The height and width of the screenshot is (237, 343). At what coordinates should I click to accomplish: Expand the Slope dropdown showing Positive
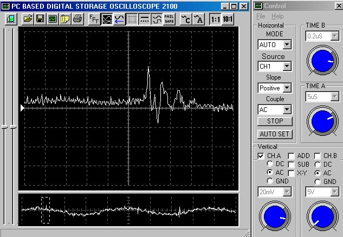tap(287, 88)
